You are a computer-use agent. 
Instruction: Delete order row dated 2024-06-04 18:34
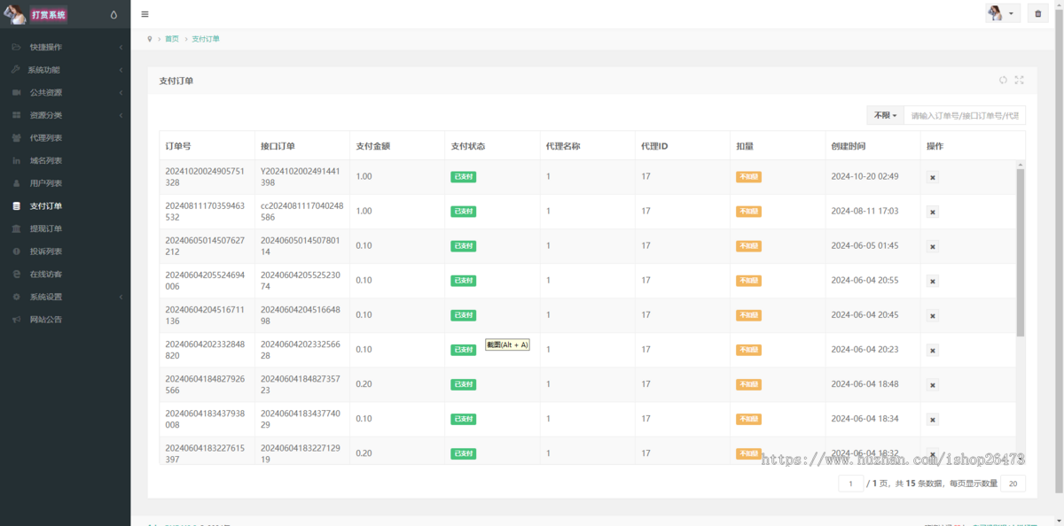(933, 420)
